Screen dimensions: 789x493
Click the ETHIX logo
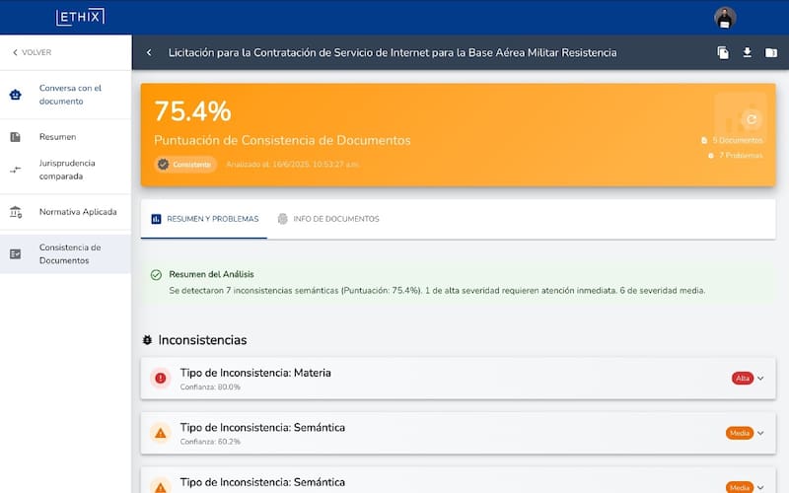click(80, 17)
